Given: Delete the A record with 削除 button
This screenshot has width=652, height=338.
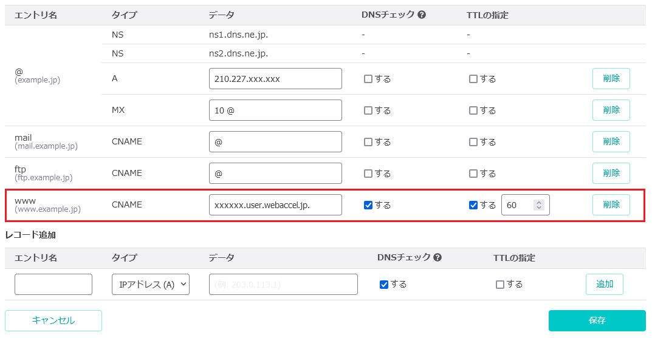Looking at the screenshot, I should (611, 78).
